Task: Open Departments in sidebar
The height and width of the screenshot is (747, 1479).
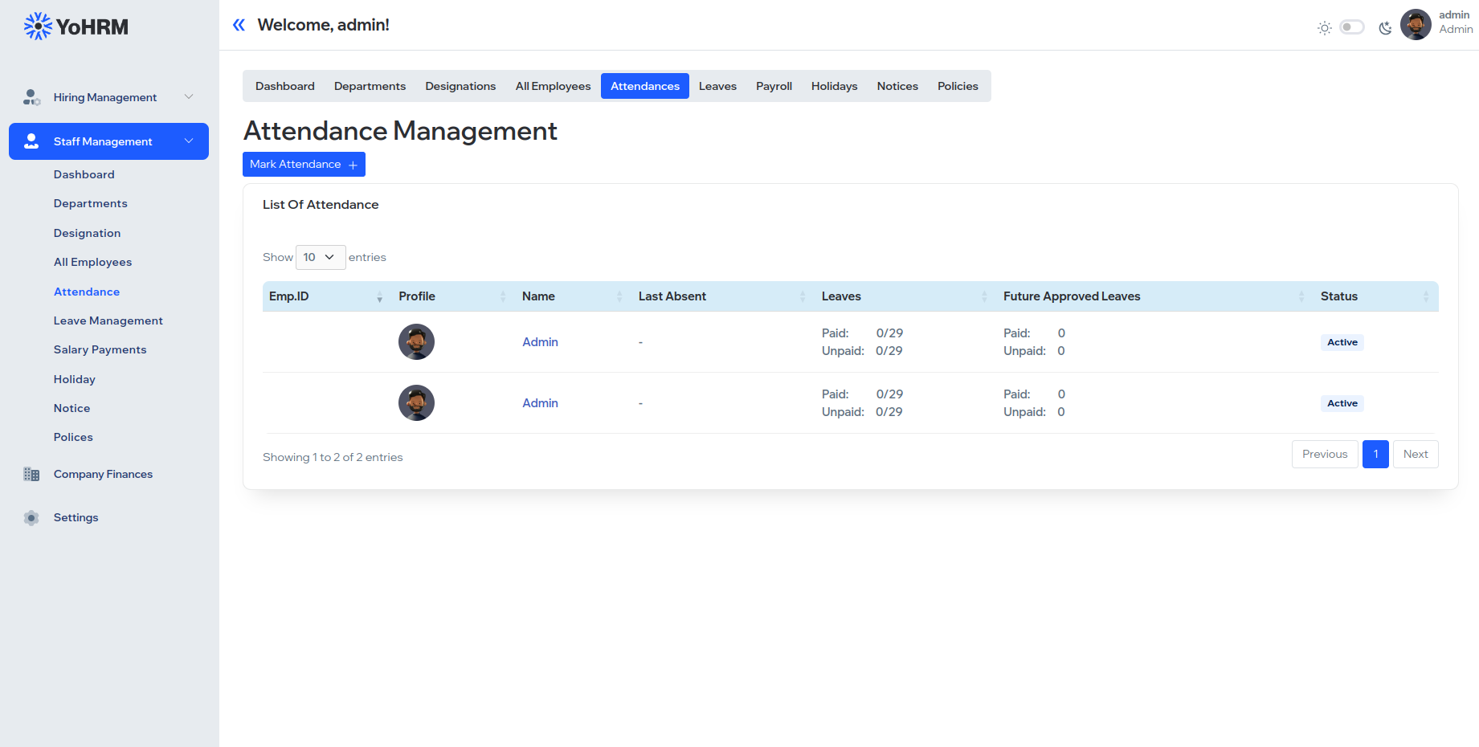Action: click(x=91, y=203)
